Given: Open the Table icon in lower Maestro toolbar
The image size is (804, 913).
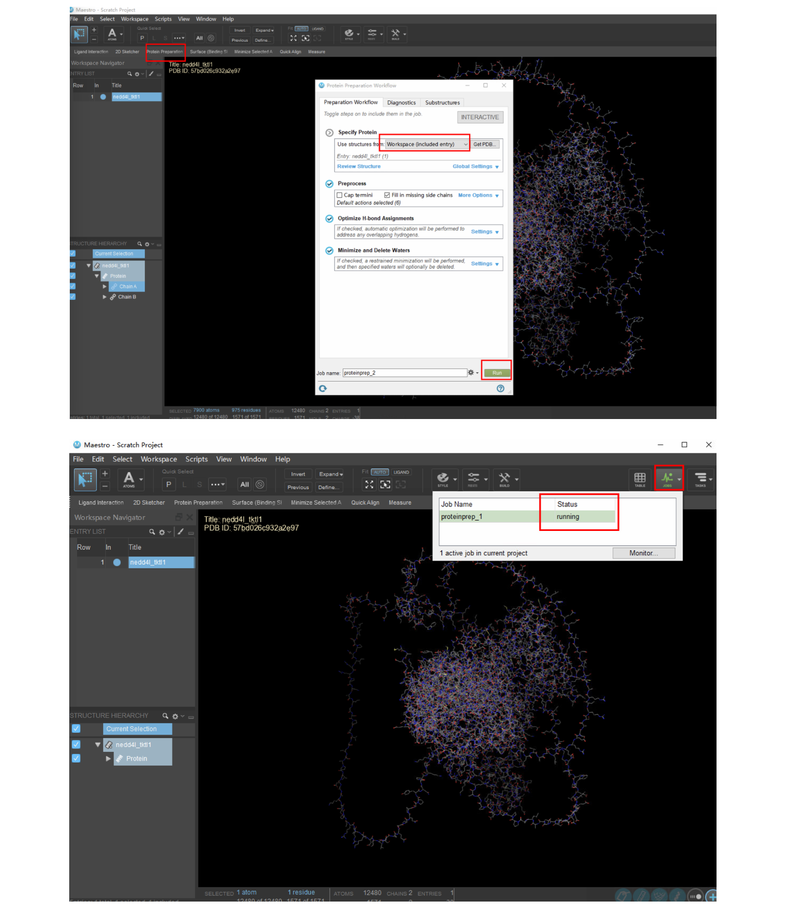Looking at the screenshot, I should point(640,479).
